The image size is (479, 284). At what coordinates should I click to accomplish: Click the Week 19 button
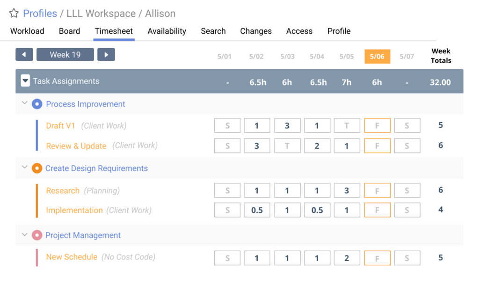[65, 55]
